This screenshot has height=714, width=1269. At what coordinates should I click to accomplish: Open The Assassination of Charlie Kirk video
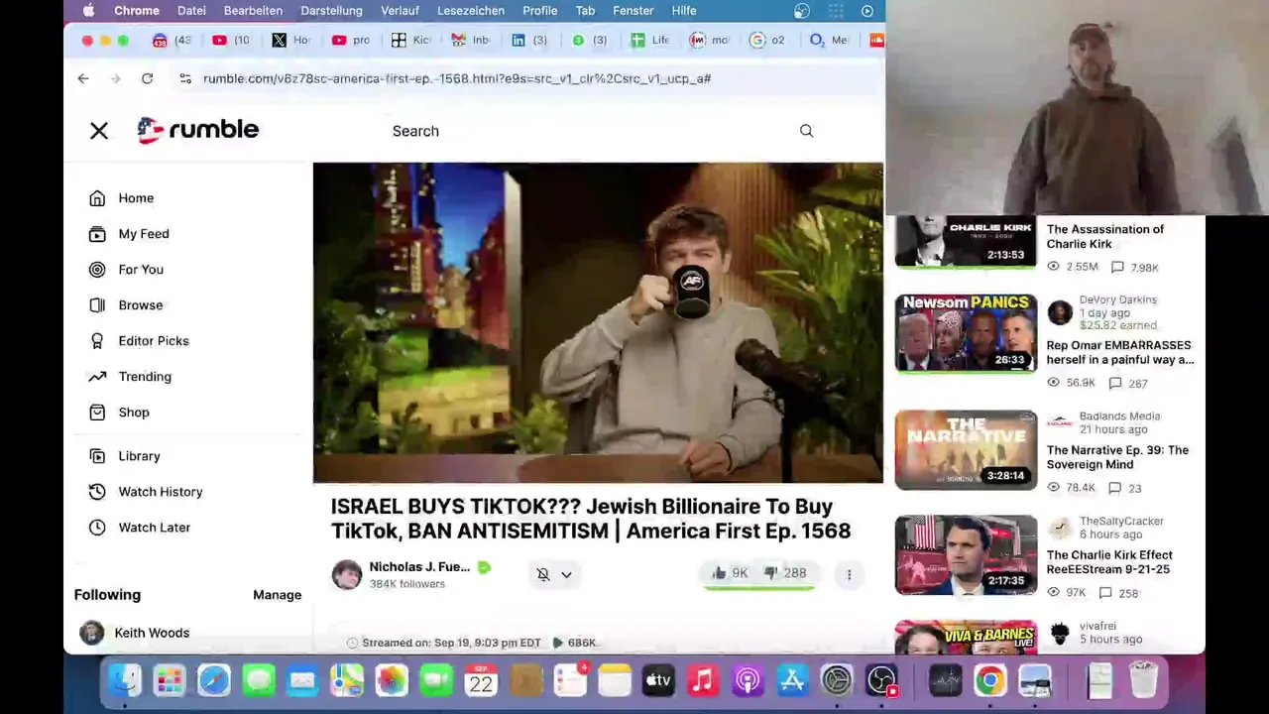pyautogui.click(x=1105, y=236)
